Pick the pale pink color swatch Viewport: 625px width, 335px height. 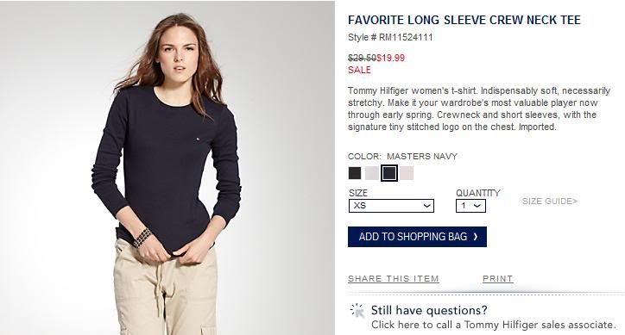coord(407,173)
